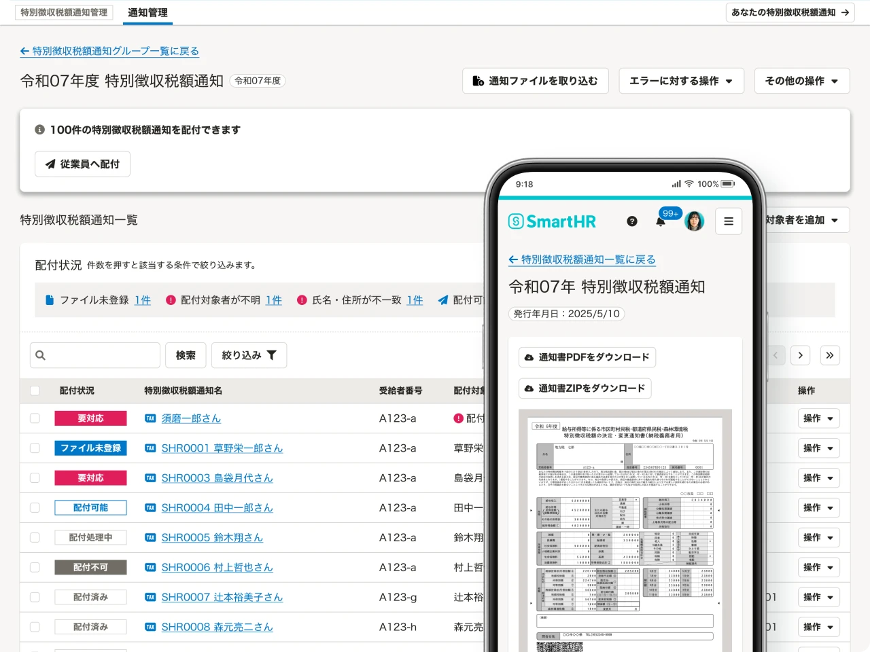The width and height of the screenshot is (870, 652).
Task: Click the search text input field
Action: (95, 355)
